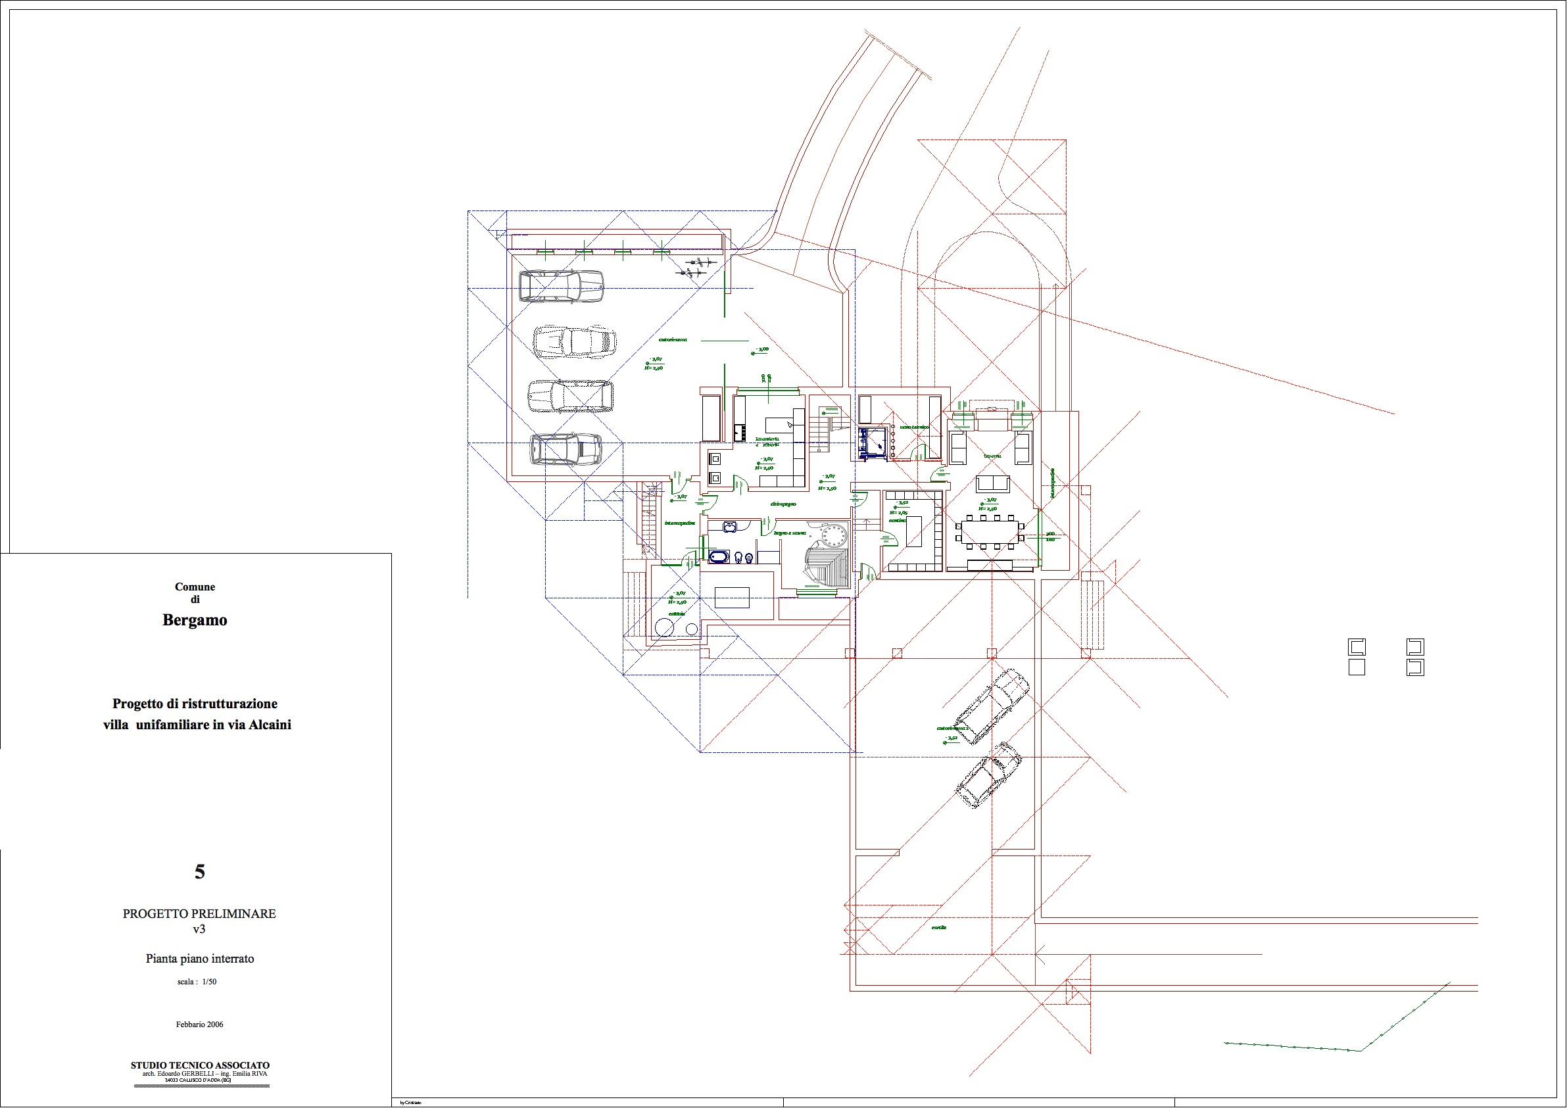
Task: Click the 'Bergamo' title text
Action: click(x=195, y=620)
